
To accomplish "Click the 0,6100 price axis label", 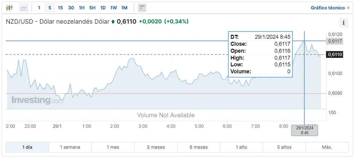I will (x=335, y=74).
